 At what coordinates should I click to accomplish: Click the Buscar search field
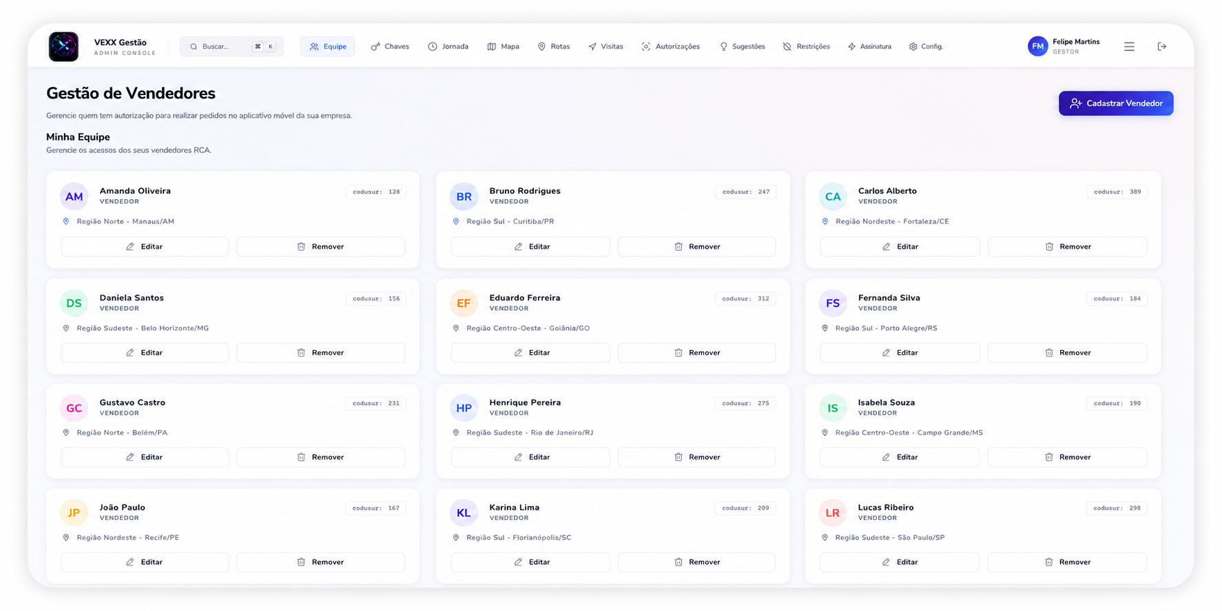point(231,47)
